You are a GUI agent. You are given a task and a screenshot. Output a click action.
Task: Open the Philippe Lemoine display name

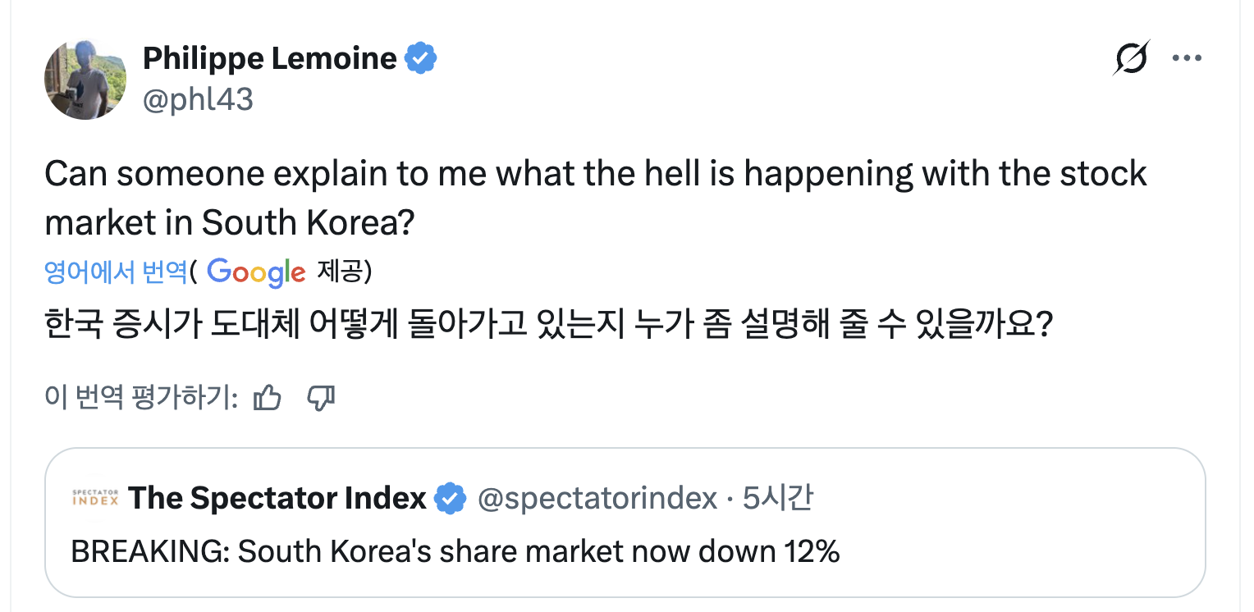click(x=269, y=58)
